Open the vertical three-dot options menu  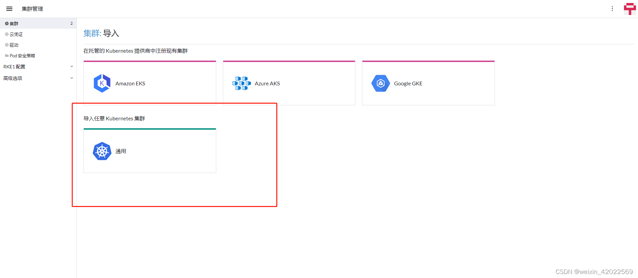(612, 9)
